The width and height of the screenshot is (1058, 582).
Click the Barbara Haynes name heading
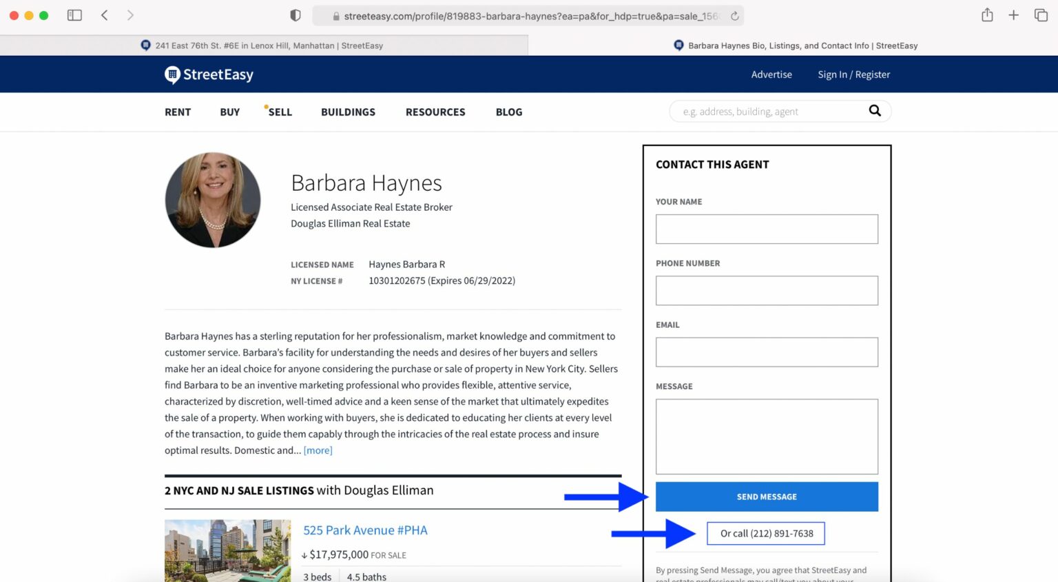pos(366,183)
